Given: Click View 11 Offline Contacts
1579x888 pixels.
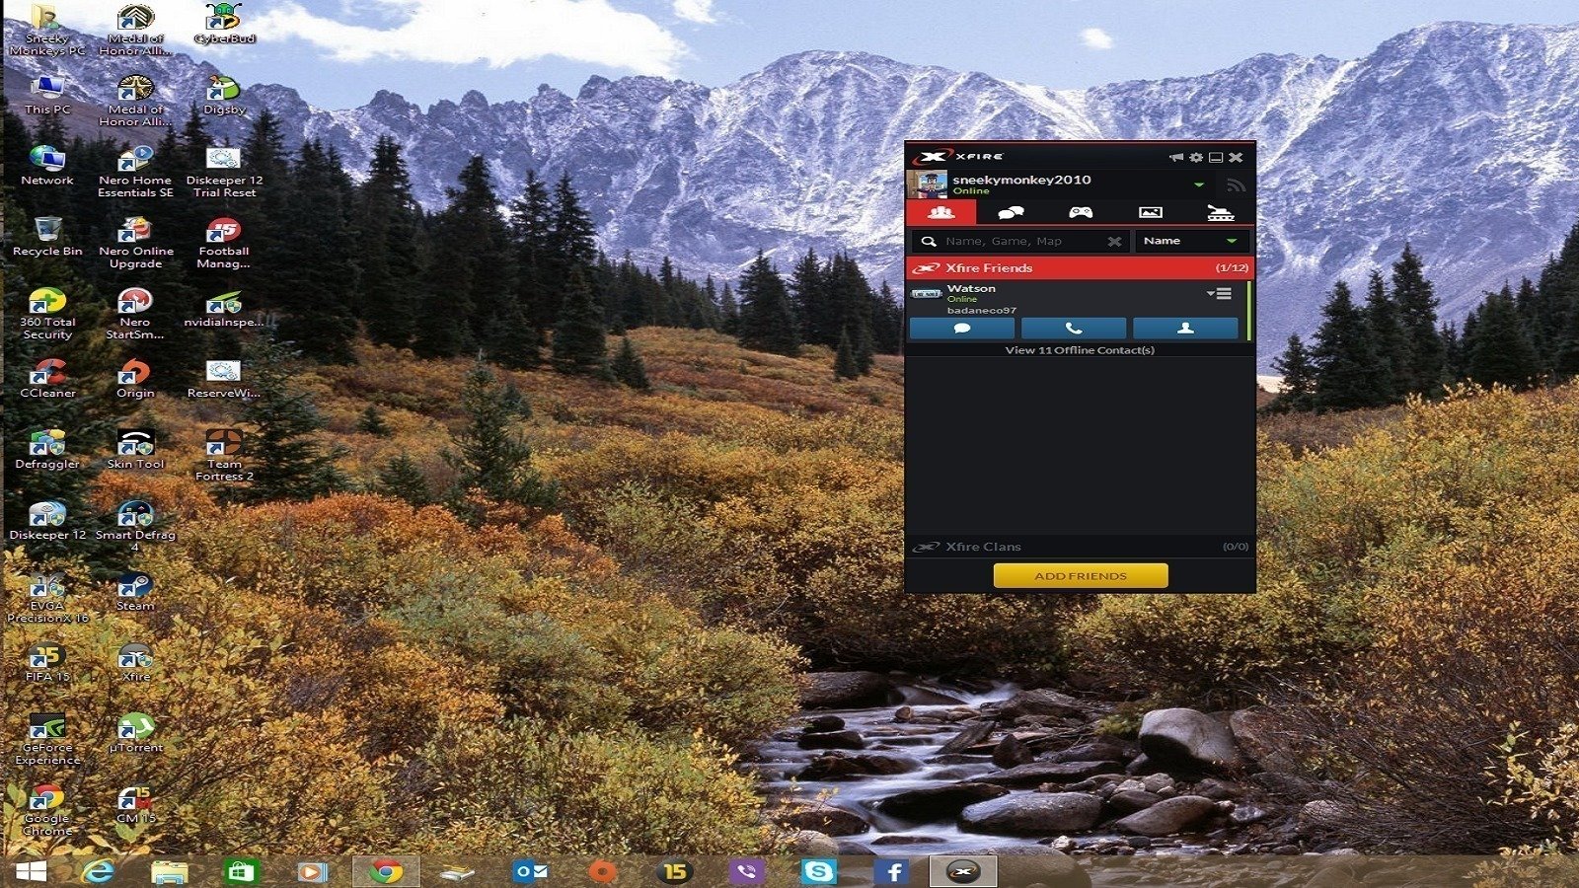Looking at the screenshot, I should [1081, 349].
